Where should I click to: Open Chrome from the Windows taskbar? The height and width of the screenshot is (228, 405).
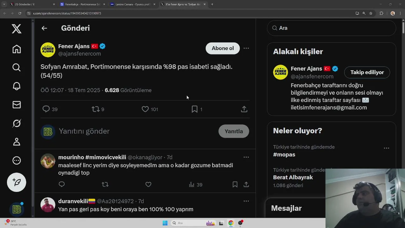coord(231,223)
